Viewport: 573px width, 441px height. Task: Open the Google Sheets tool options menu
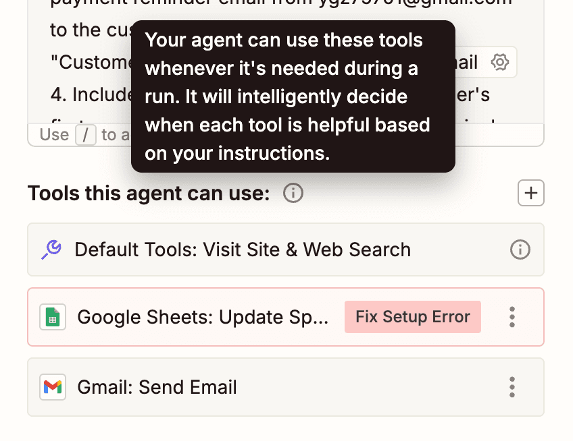click(512, 317)
